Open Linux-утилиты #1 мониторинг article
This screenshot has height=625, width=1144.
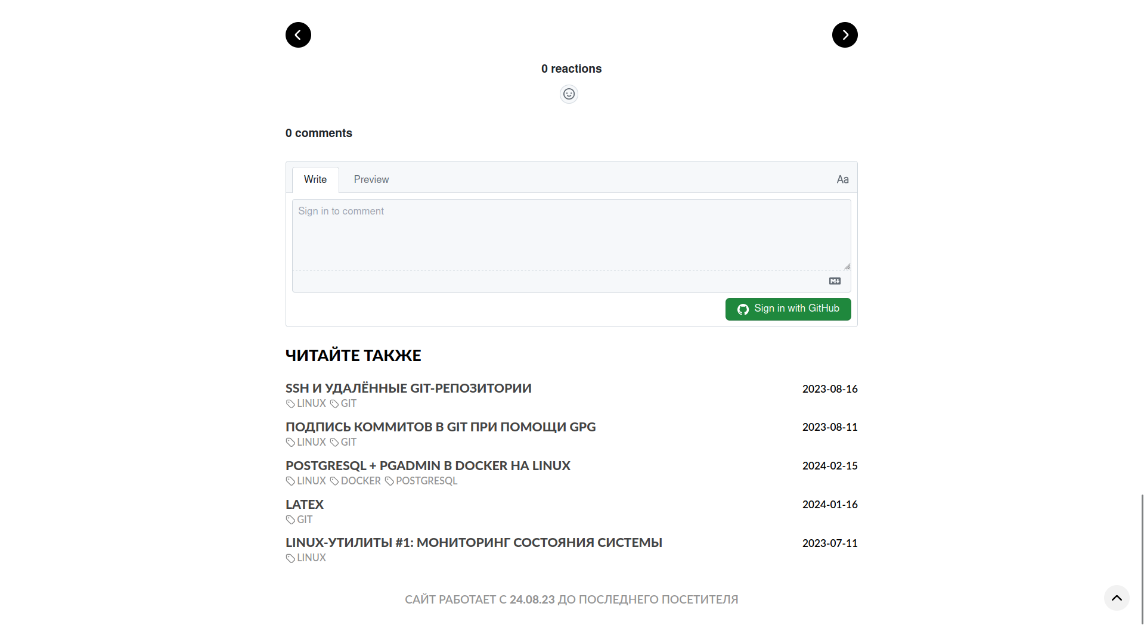474,542
